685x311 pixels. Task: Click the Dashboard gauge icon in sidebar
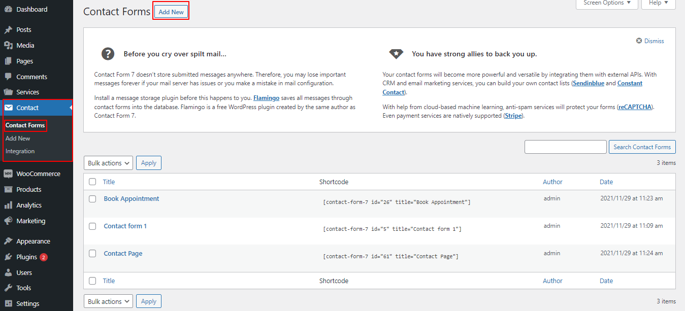(x=8, y=9)
